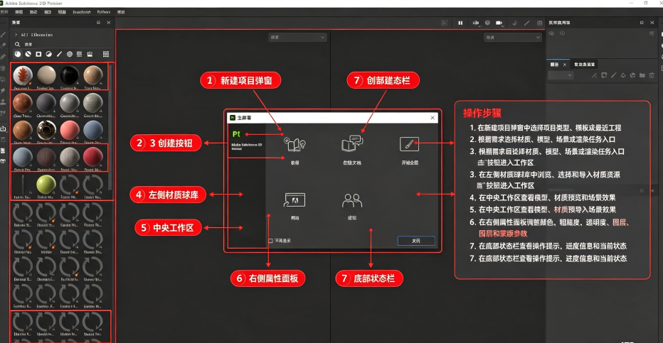Toggle the perspective cube view icon
The height and width of the screenshot is (343, 663).
487,23
